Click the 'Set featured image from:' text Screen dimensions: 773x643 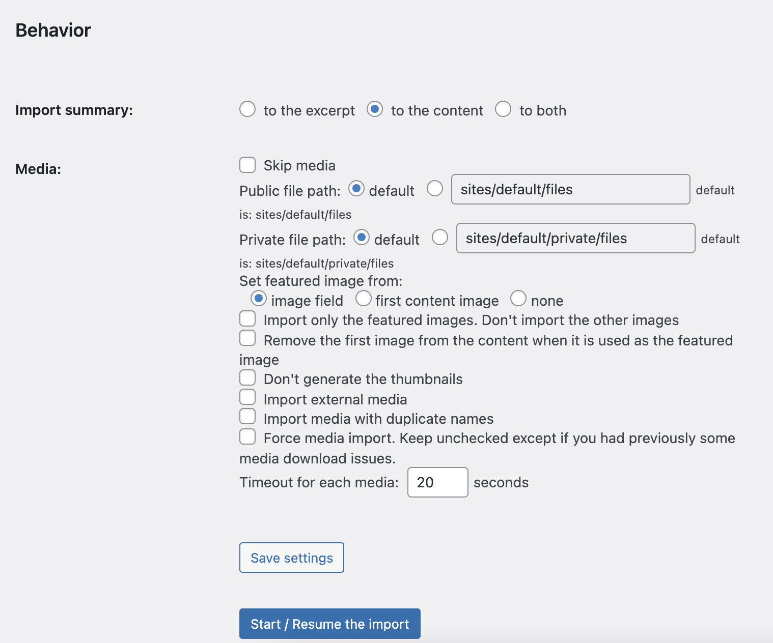click(x=321, y=281)
